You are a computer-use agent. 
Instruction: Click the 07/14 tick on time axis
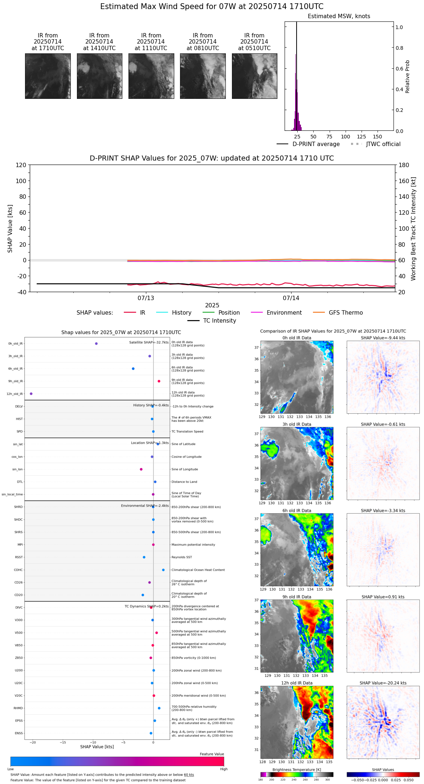point(291,292)
